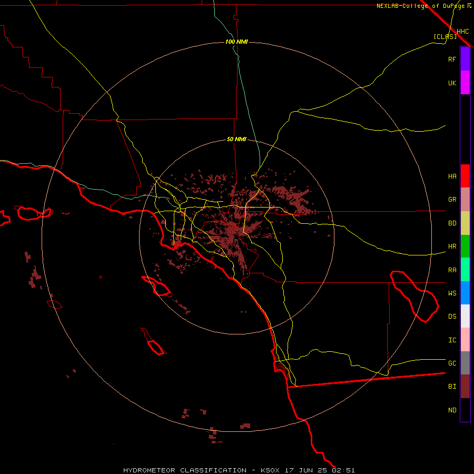Image resolution: width=474 pixels, height=474 pixels.
Task: Select the pink GR graupel swatch
Action: [465, 200]
